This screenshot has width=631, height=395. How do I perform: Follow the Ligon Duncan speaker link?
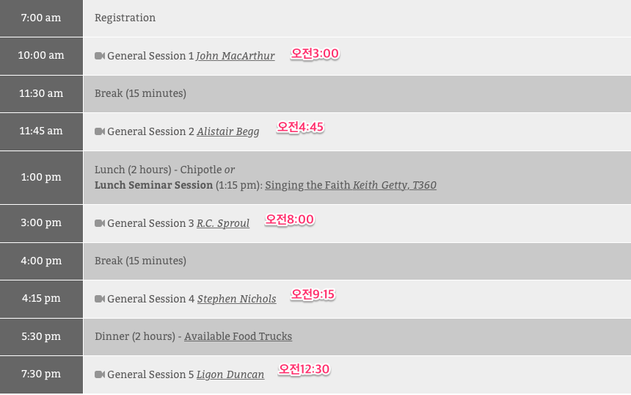(x=230, y=374)
